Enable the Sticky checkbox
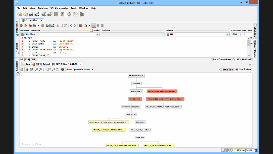The height and width of the screenshot is (154, 273). tap(91, 30)
